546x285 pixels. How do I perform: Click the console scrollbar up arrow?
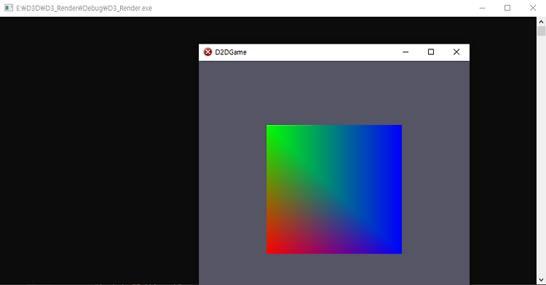click(x=541, y=22)
